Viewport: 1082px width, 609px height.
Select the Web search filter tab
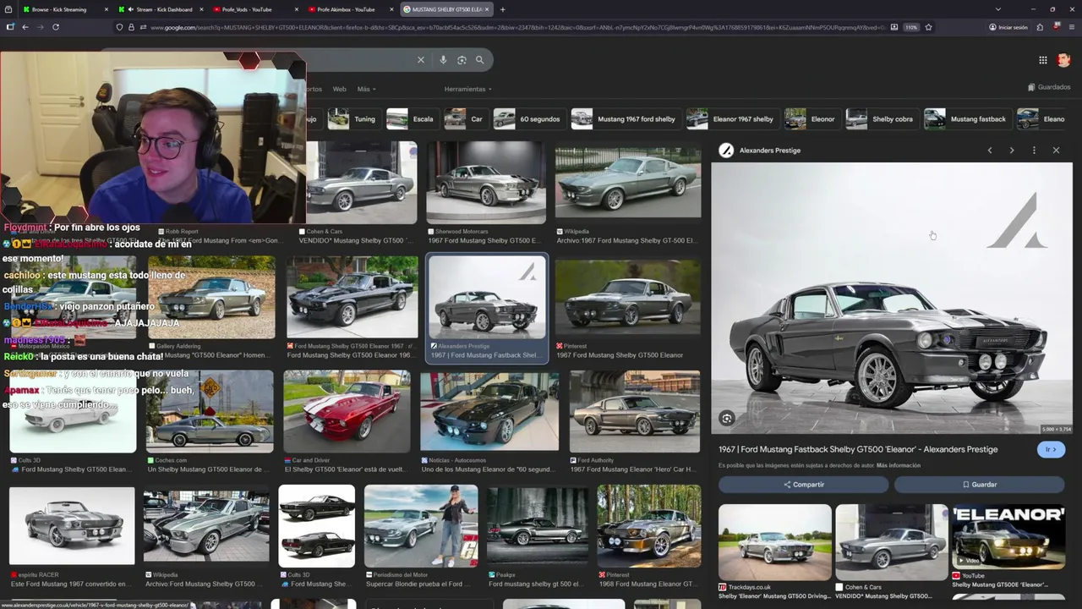[339, 89]
